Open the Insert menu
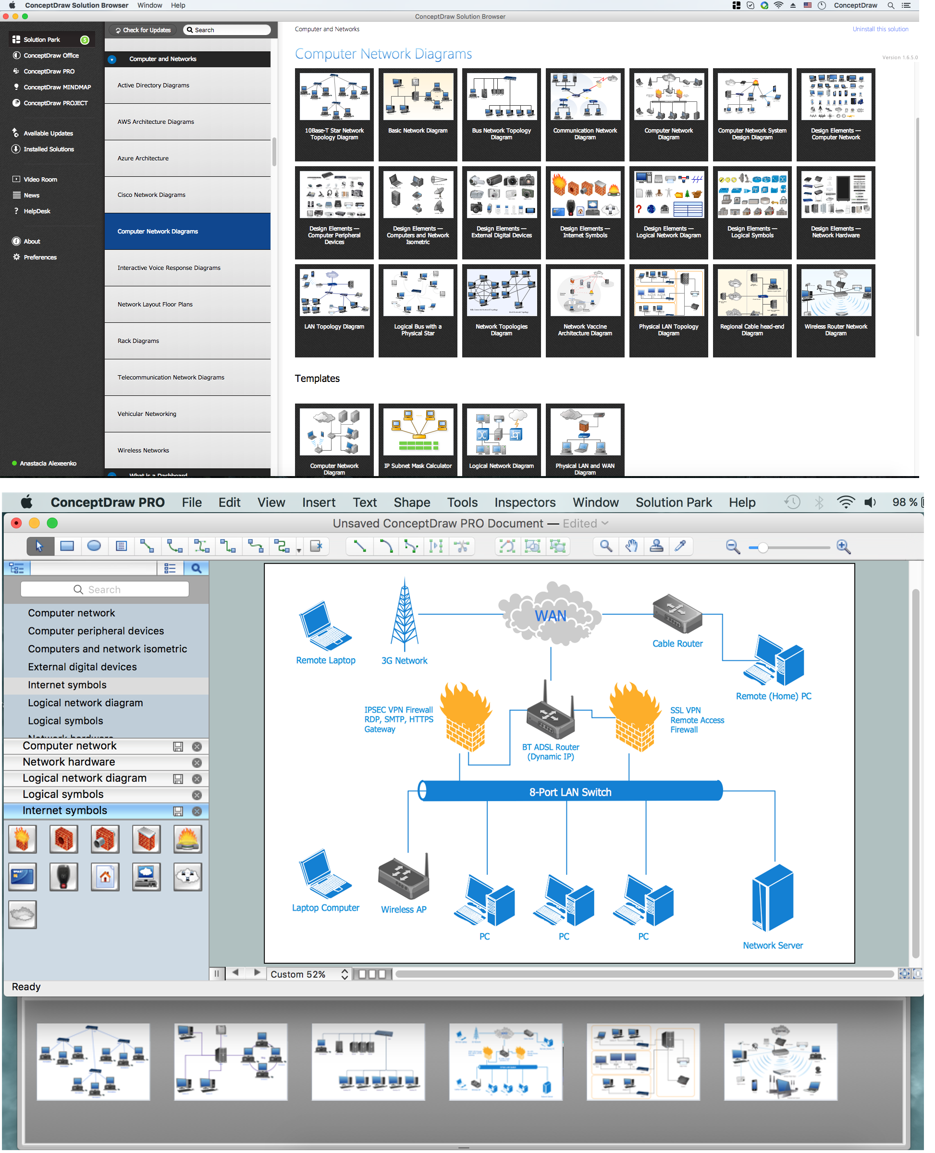 318,502
